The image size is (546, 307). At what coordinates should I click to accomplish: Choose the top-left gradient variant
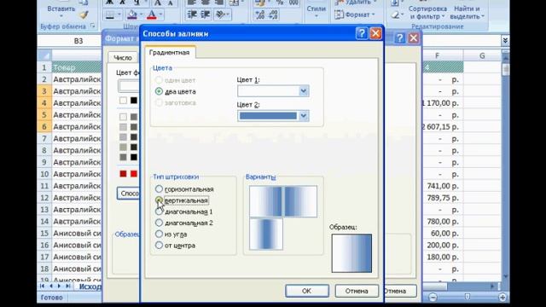click(265, 201)
